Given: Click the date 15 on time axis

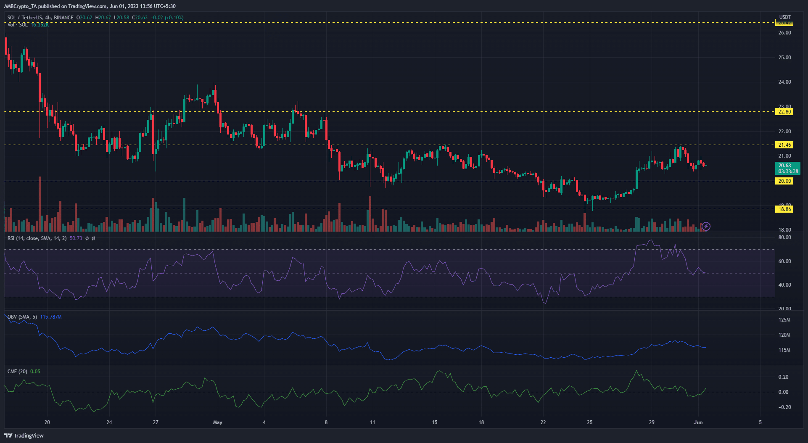Looking at the screenshot, I should [x=435, y=422].
